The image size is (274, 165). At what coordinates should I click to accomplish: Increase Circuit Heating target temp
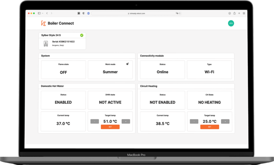pyautogui.click(x=225, y=122)
